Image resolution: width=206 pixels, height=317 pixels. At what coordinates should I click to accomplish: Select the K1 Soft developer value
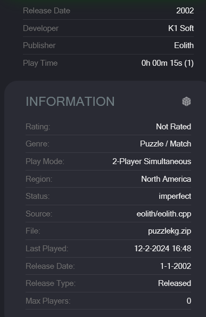click(181, 28)
